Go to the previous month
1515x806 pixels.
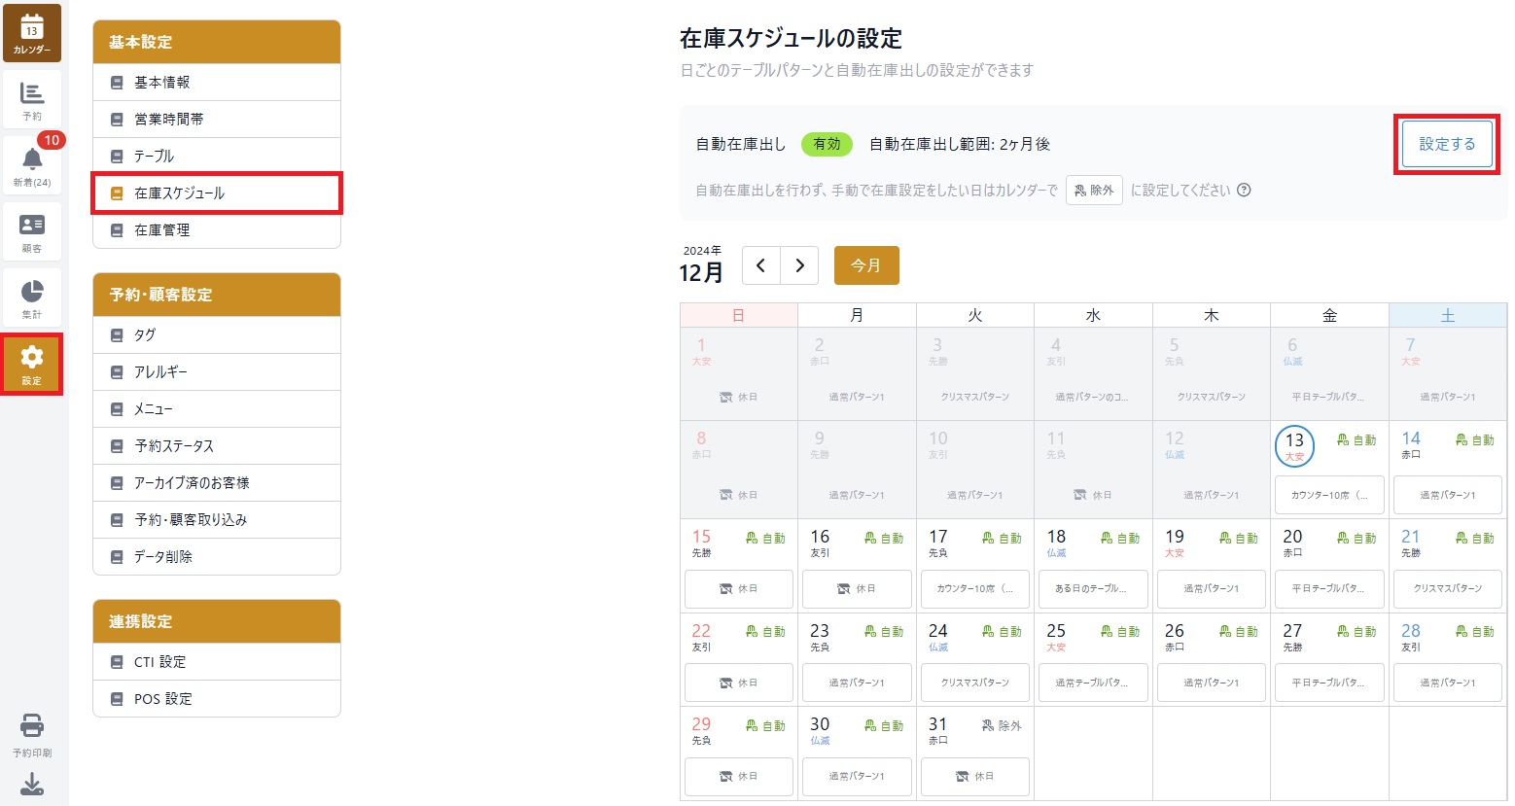coord(761,265)
